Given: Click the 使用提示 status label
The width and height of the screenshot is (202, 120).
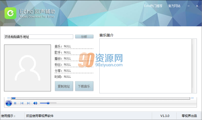Looking at the screenshot, I should (8, 116).
